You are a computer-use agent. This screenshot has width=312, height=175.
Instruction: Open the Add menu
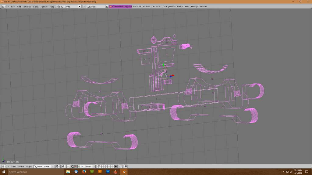click(x=19, y=7)
